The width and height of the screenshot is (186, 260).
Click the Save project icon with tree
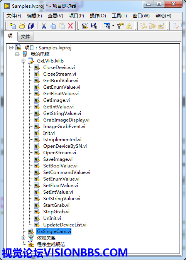click(x=94, y=26)
